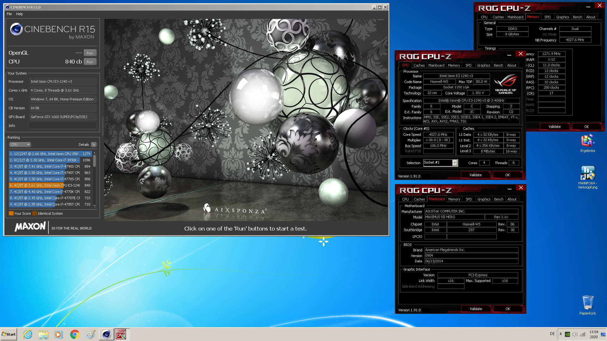
Task: Open network signal tray icon
Action: coord(583,334)
